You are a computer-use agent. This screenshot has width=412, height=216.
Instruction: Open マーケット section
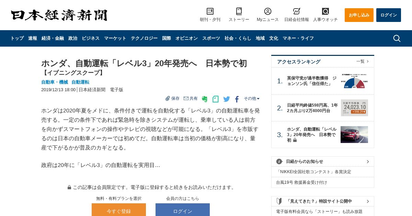click(115, 38)
